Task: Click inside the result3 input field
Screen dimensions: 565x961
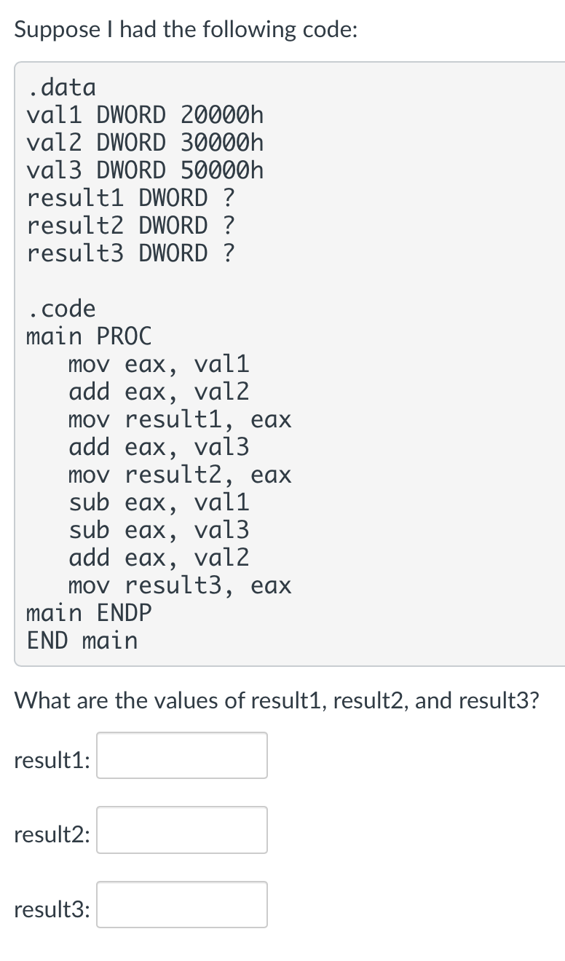Action: pos(181,904)
